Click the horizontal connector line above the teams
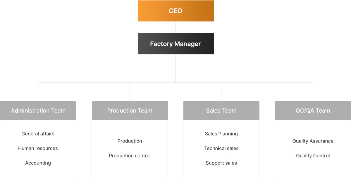351x177 pixels. [88, 83]
